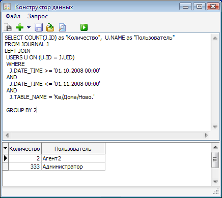This screenshot has height=198, width=222.
Task: Click editor vertical scrollbar up arrow
Action: click(x=215, y=38)
